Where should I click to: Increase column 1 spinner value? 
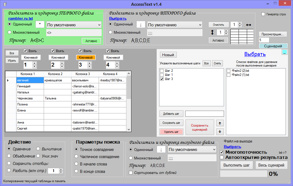[x=34, y=63]
